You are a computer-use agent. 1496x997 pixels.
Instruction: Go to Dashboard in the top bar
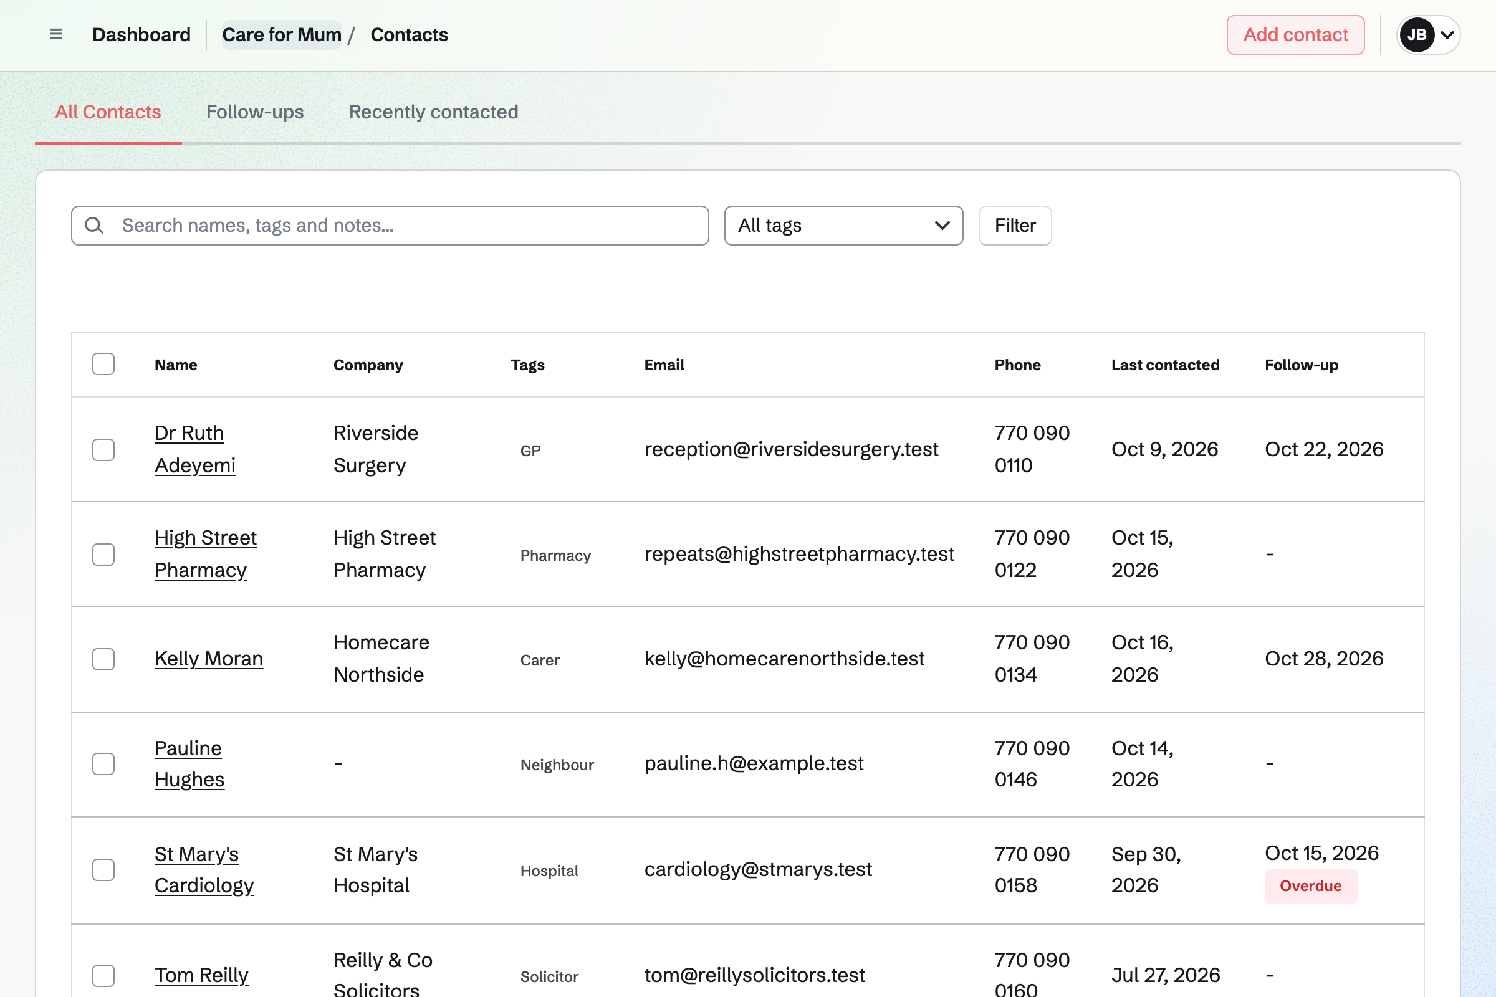[x=141, y=34]
